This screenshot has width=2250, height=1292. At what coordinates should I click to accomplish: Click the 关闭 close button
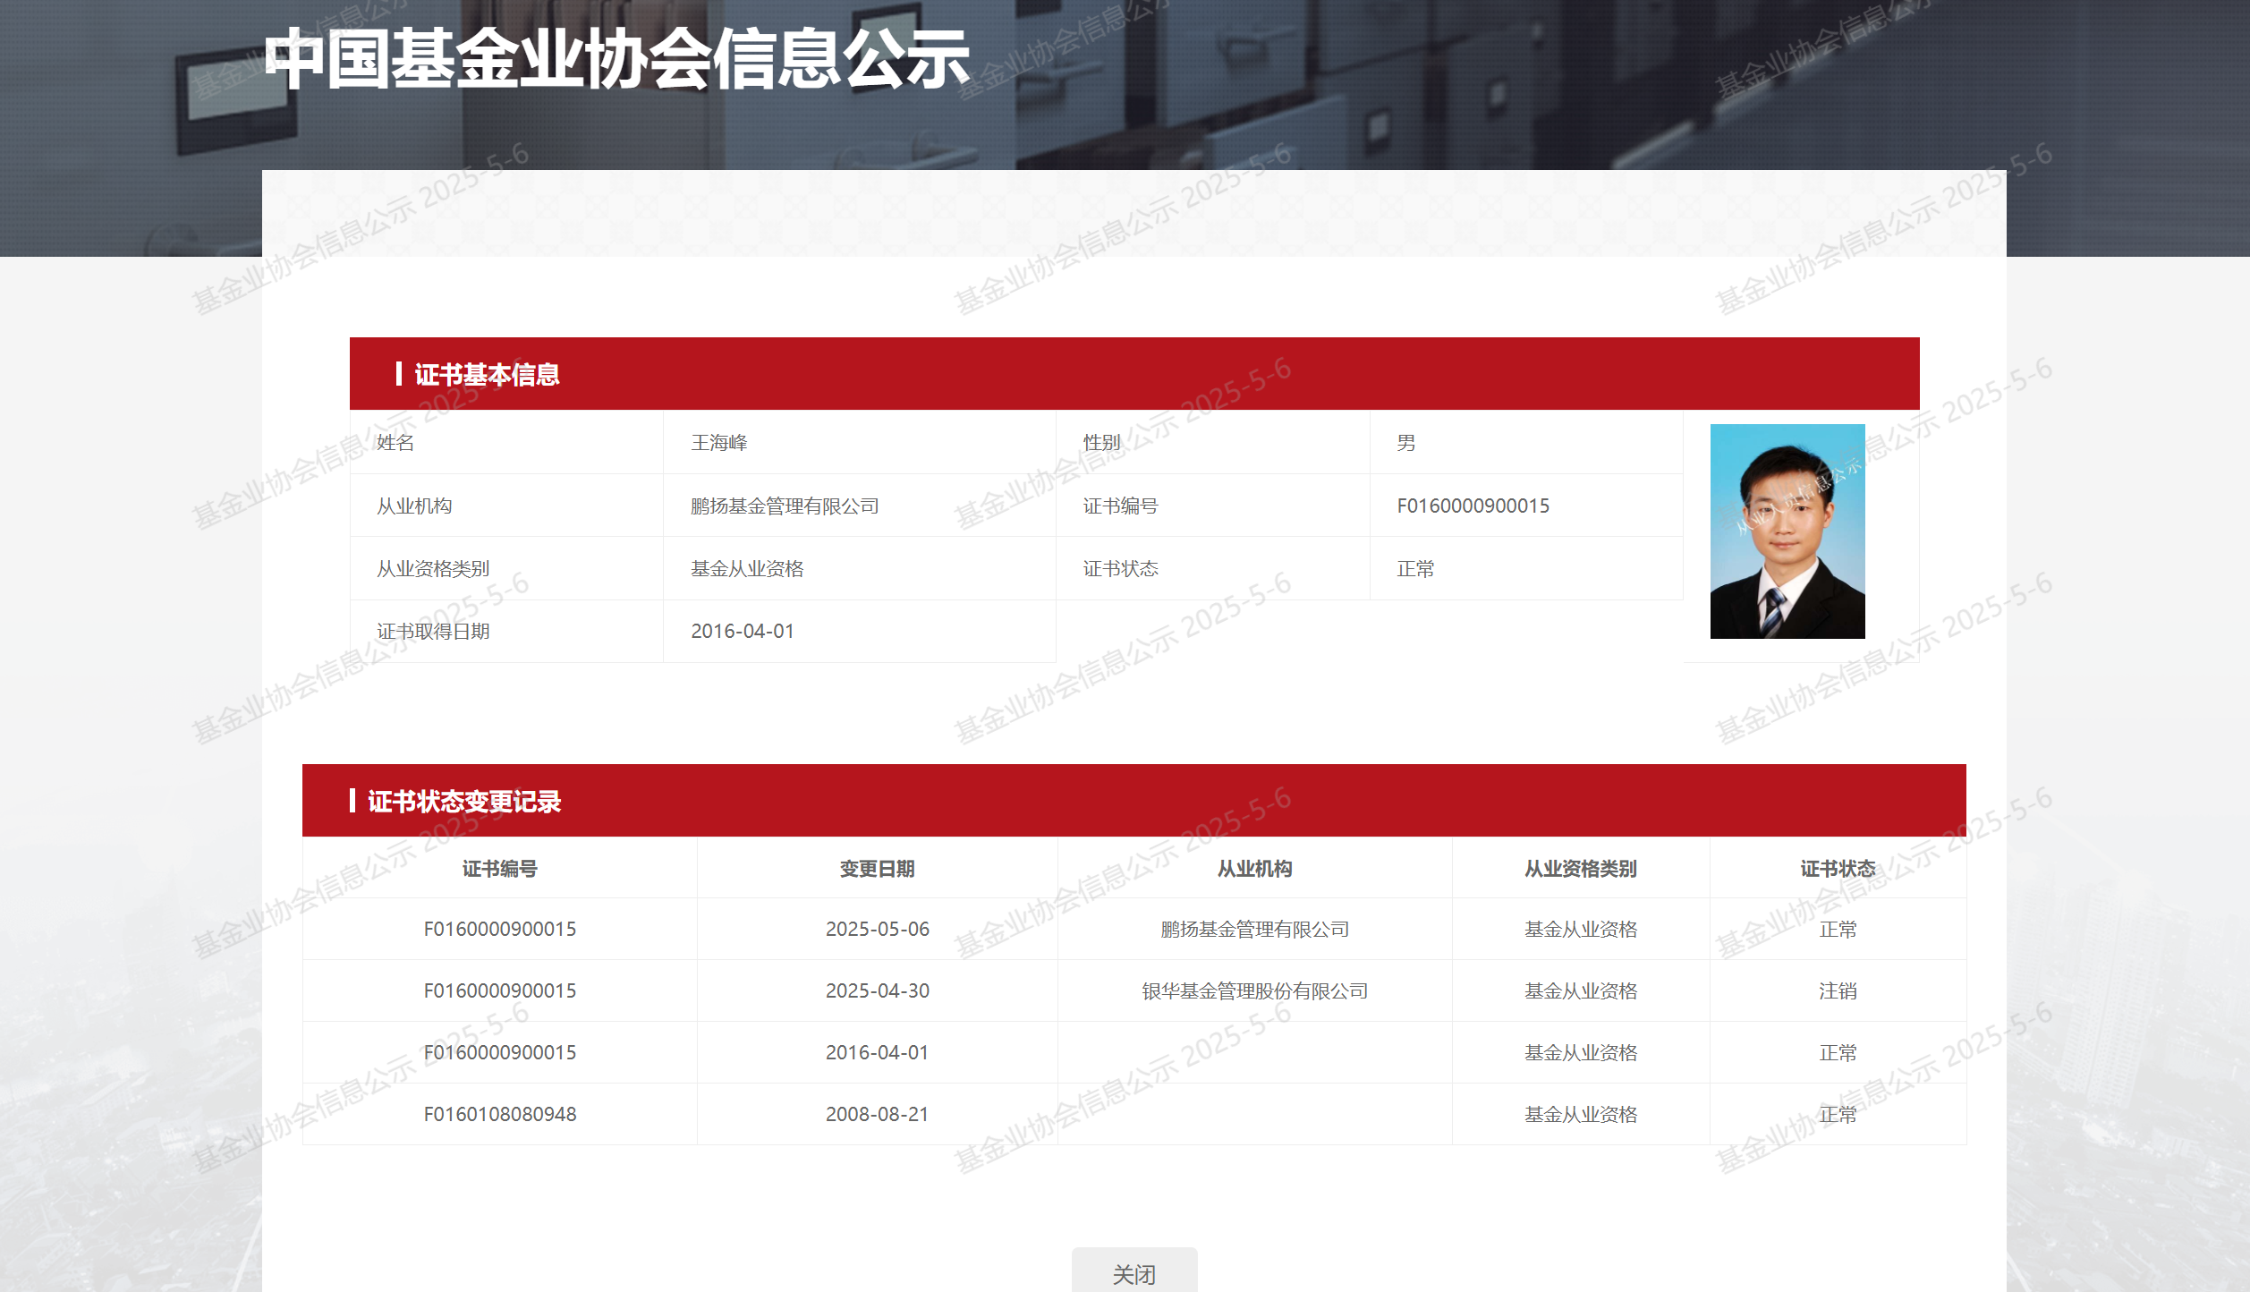pos(1133,1272)
